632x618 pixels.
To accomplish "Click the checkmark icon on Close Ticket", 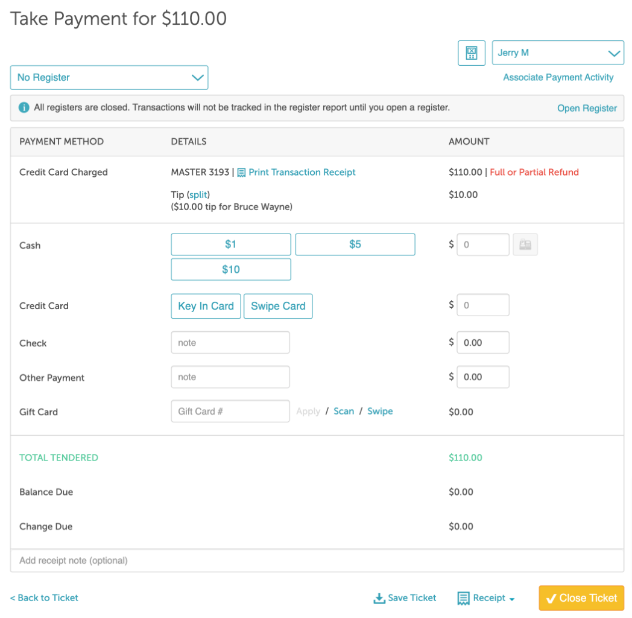I will [551, 599].
